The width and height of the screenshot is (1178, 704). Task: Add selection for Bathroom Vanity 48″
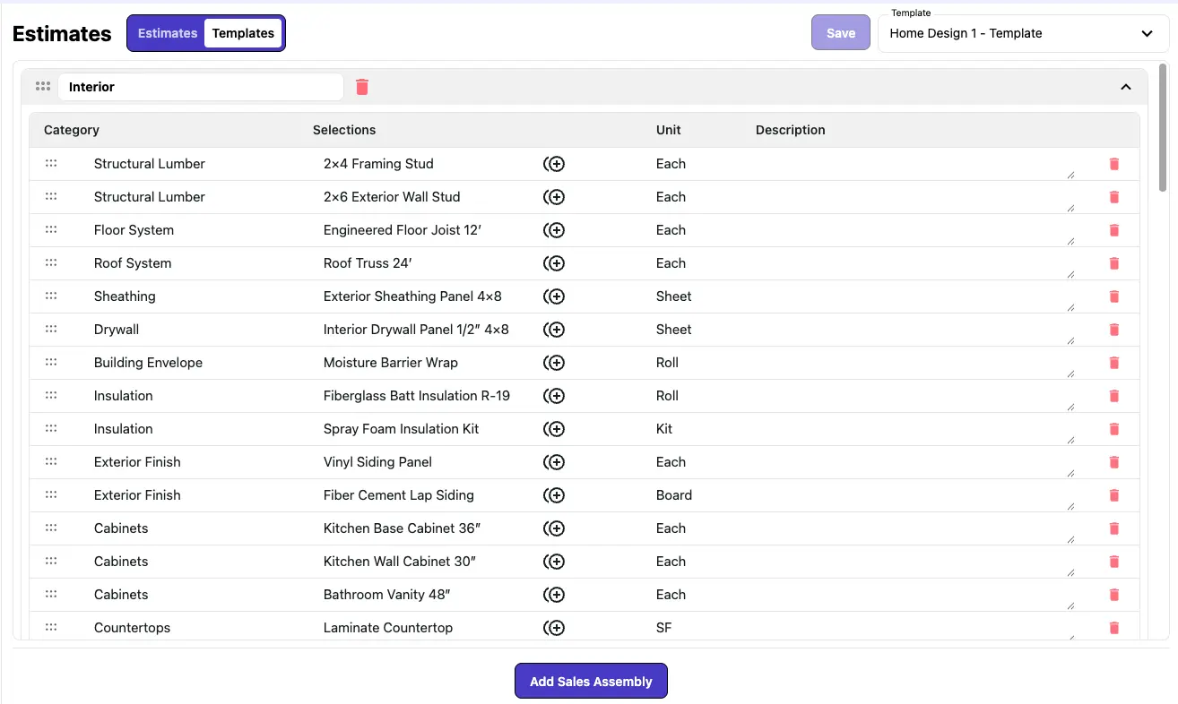[x=554, y=595]
